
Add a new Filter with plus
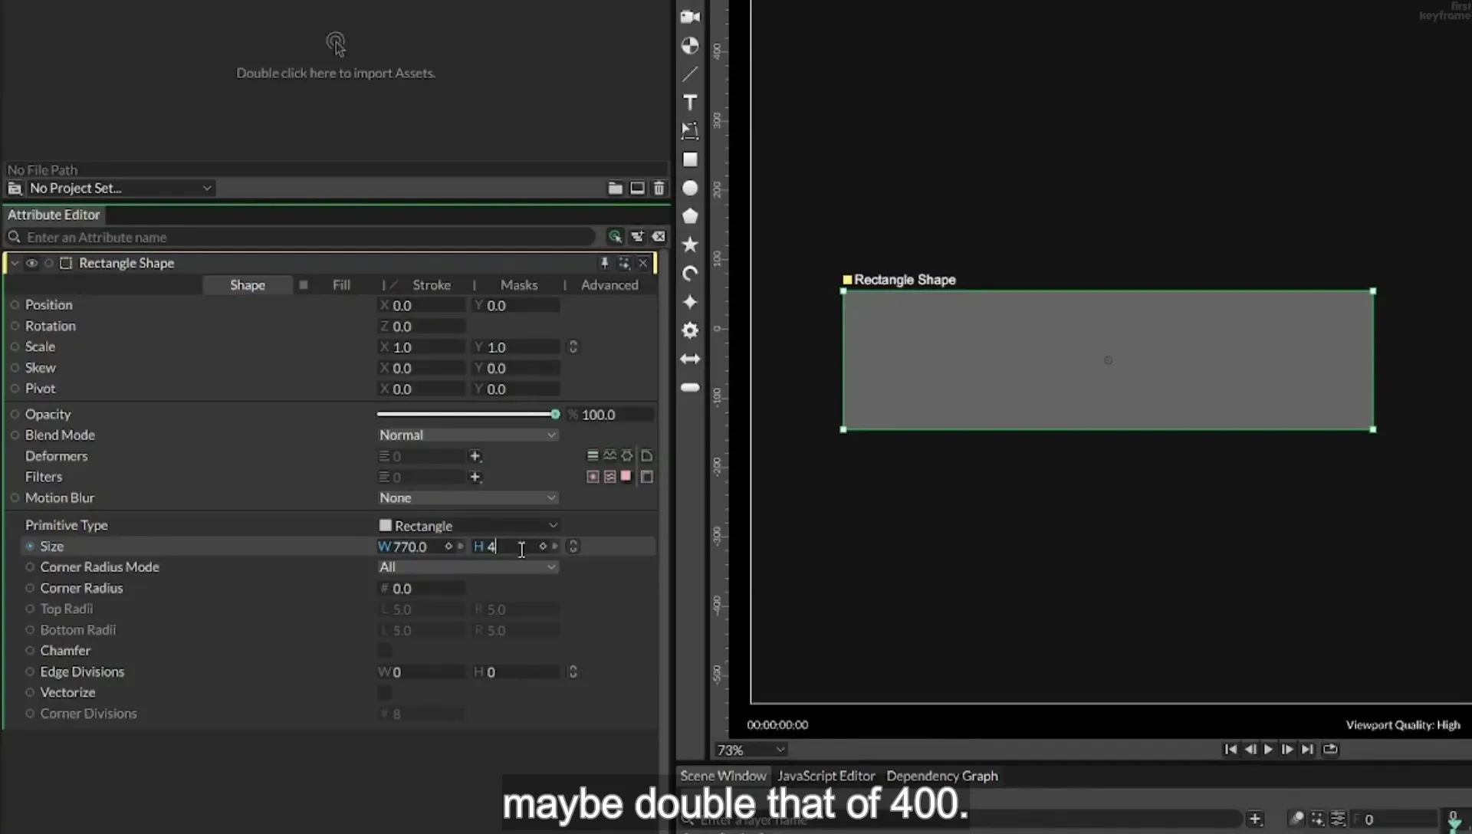tap(475, 477)
